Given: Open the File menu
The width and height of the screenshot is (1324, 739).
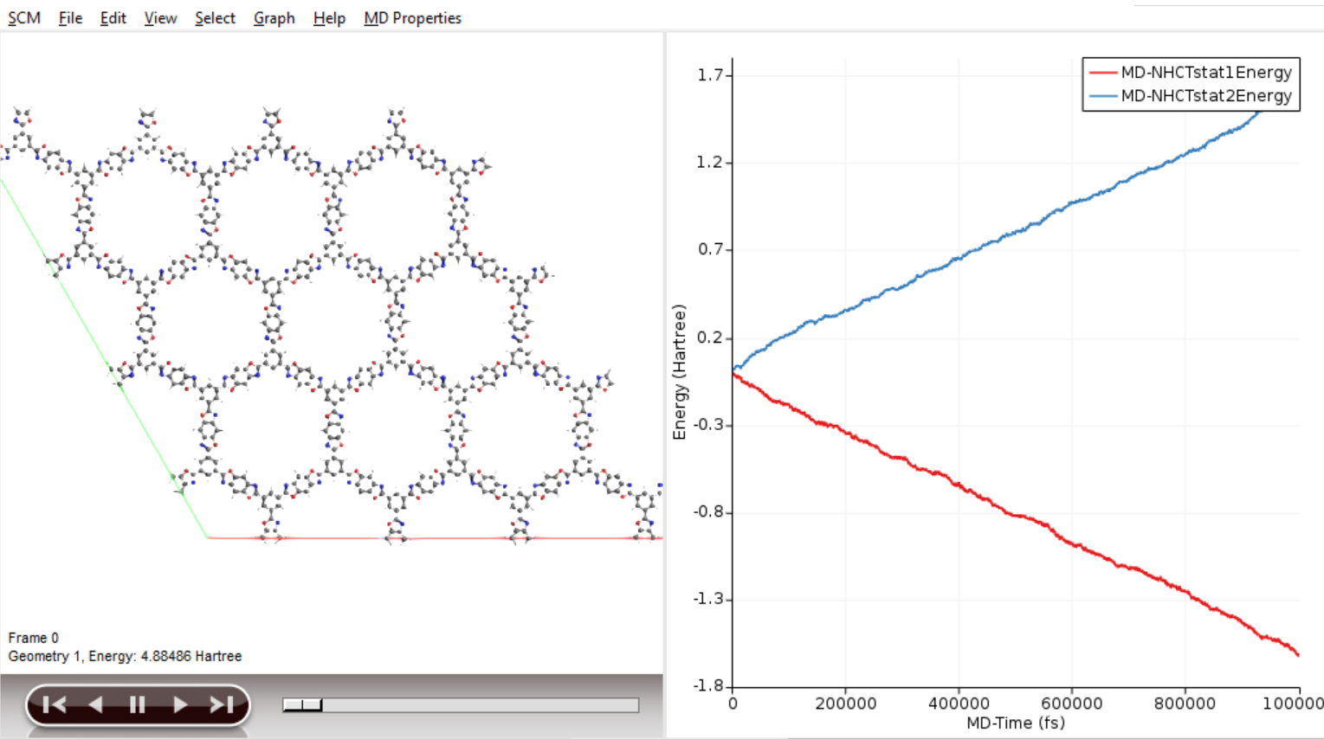Looking at the screenshot, I should 70,18.
